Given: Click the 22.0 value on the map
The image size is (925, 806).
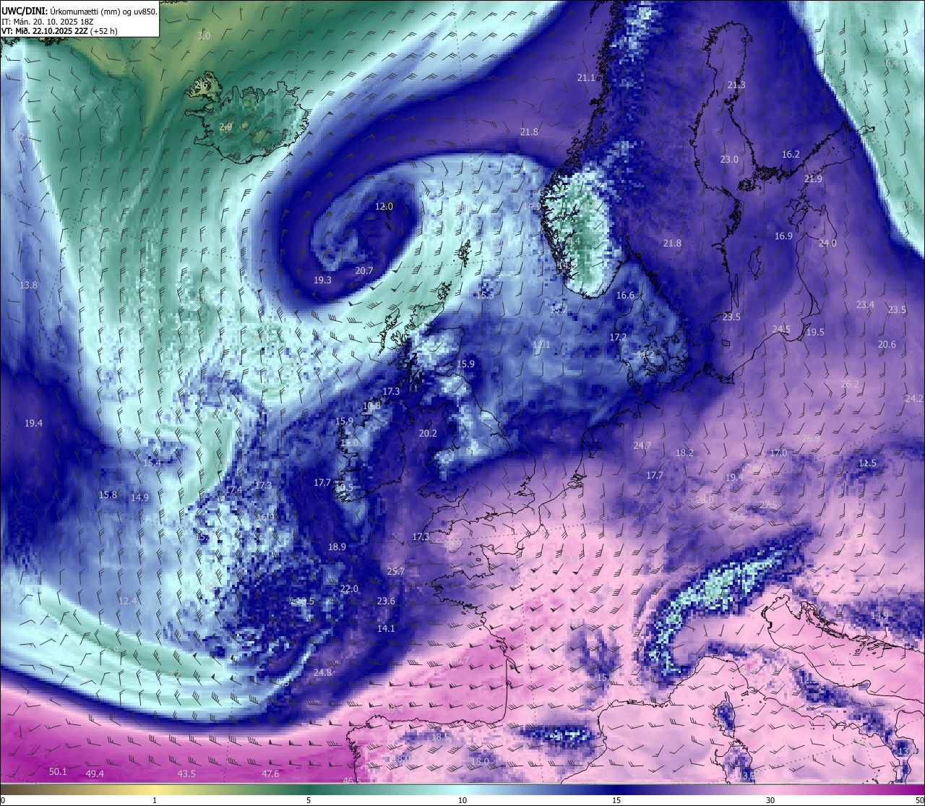Looking at the screenshot, I should click(x=349, y=589).
